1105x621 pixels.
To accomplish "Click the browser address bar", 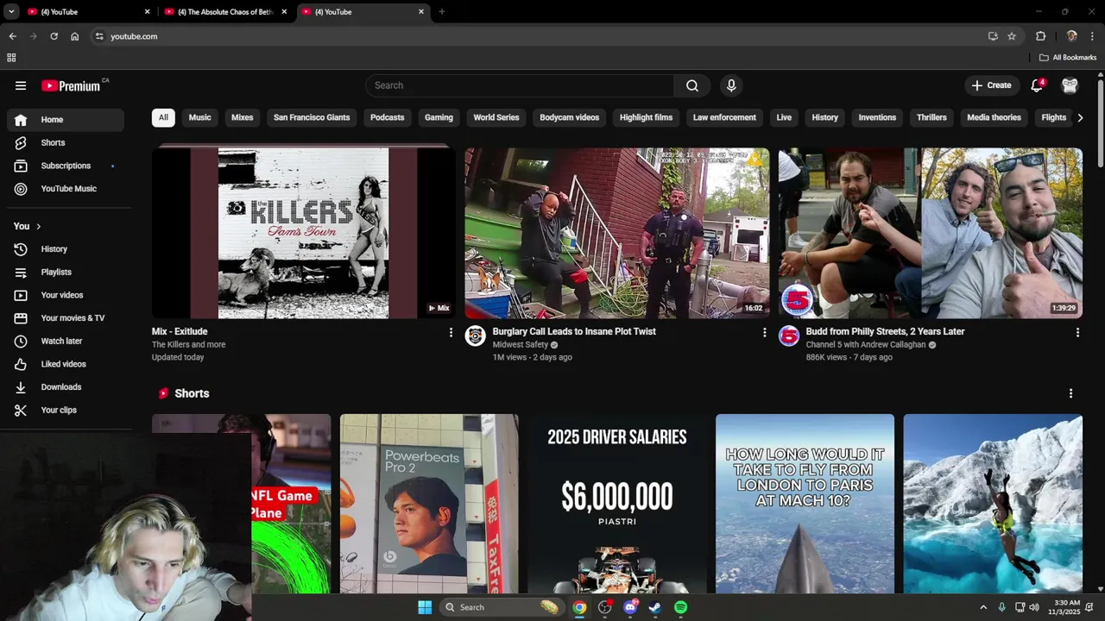I will coord(544,36).
